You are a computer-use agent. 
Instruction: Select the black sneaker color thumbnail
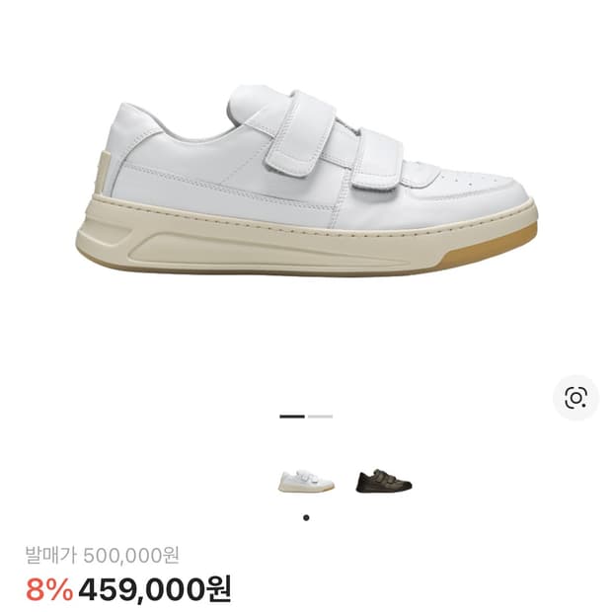coord(384,481)
